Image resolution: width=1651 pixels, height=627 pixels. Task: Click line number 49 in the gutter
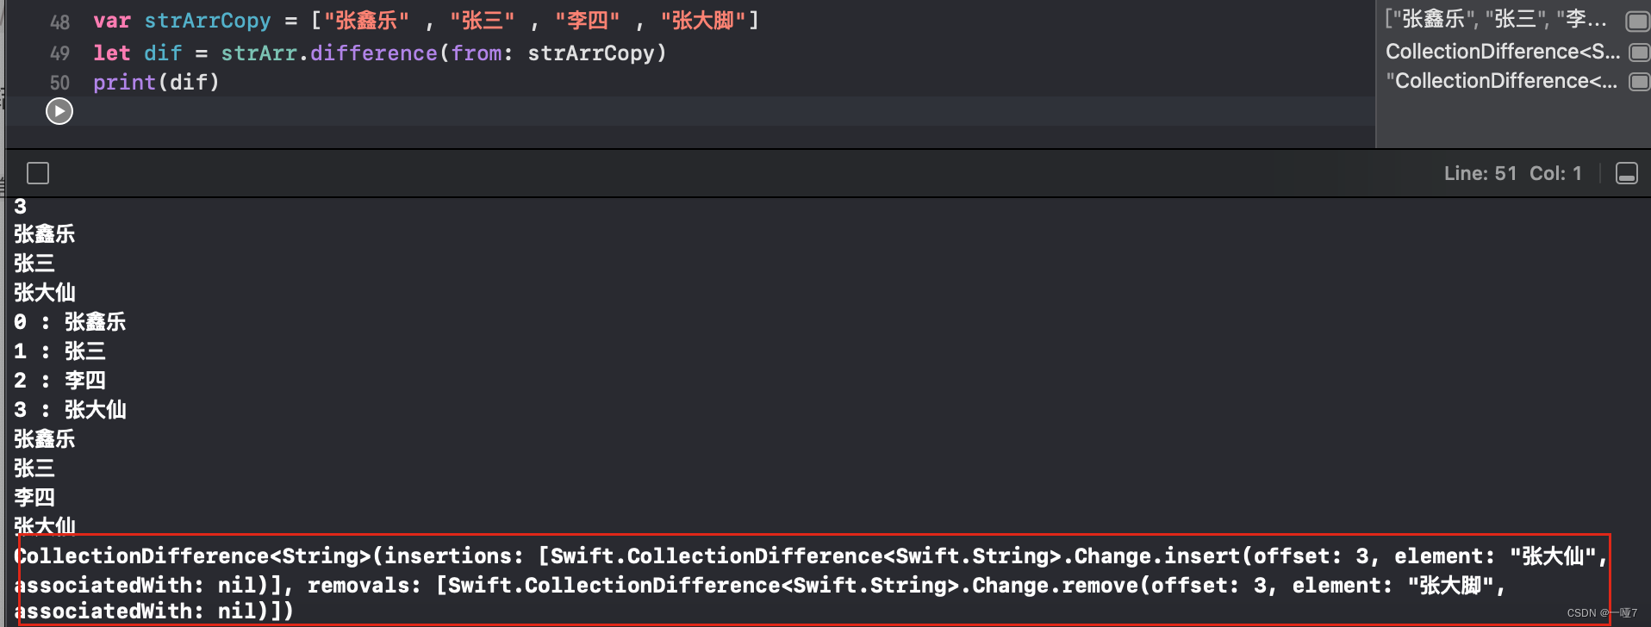coord(59,53)
